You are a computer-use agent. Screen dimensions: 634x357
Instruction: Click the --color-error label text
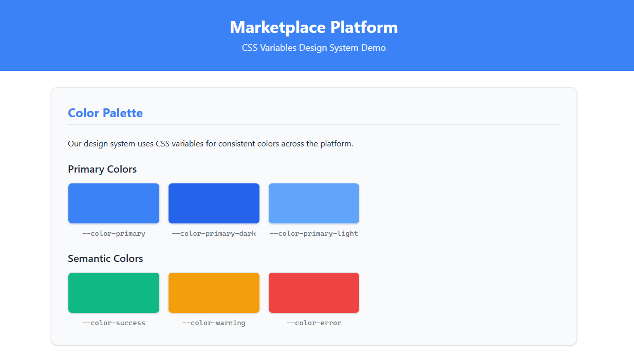tap(313, 323)
